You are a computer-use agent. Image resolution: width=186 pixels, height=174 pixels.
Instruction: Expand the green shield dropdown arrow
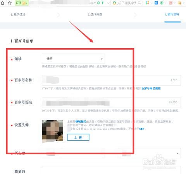click(x=165, y=3)
